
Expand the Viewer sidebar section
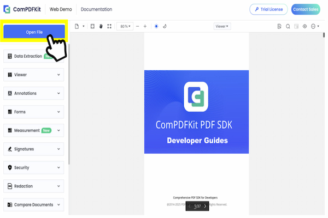[34, 75]
